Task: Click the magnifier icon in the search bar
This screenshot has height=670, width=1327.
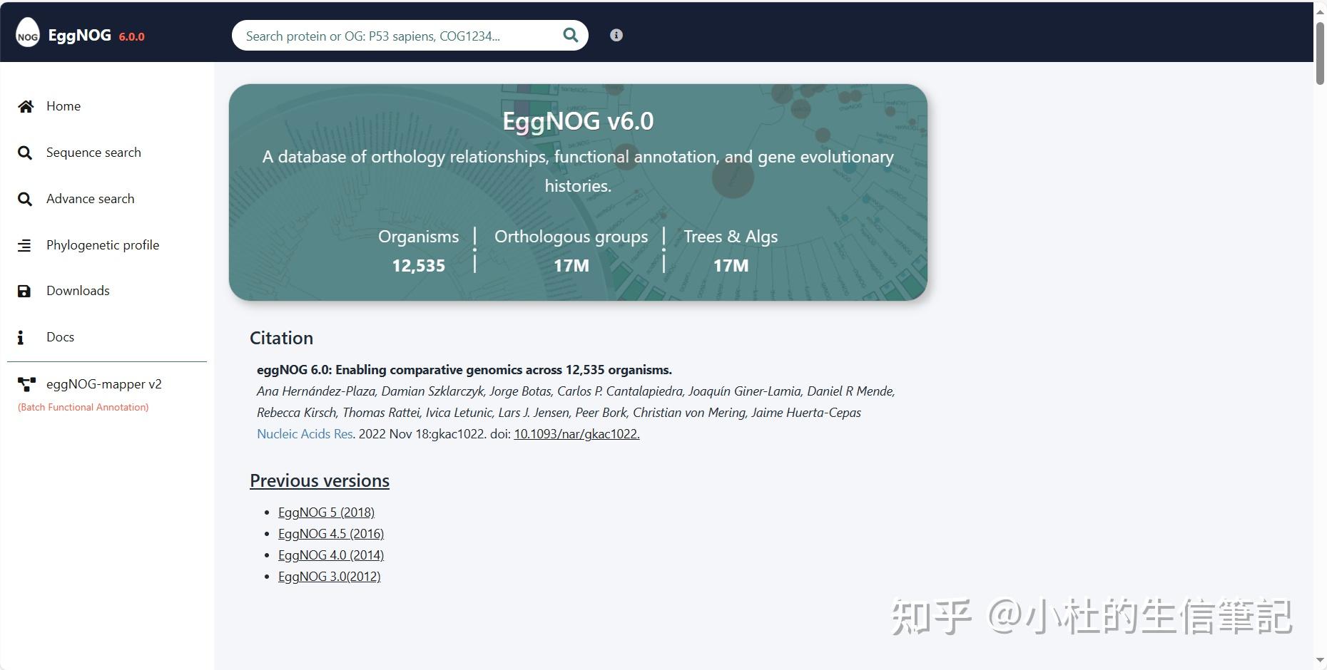Action: pyautogui.click(x=569, y=35)
